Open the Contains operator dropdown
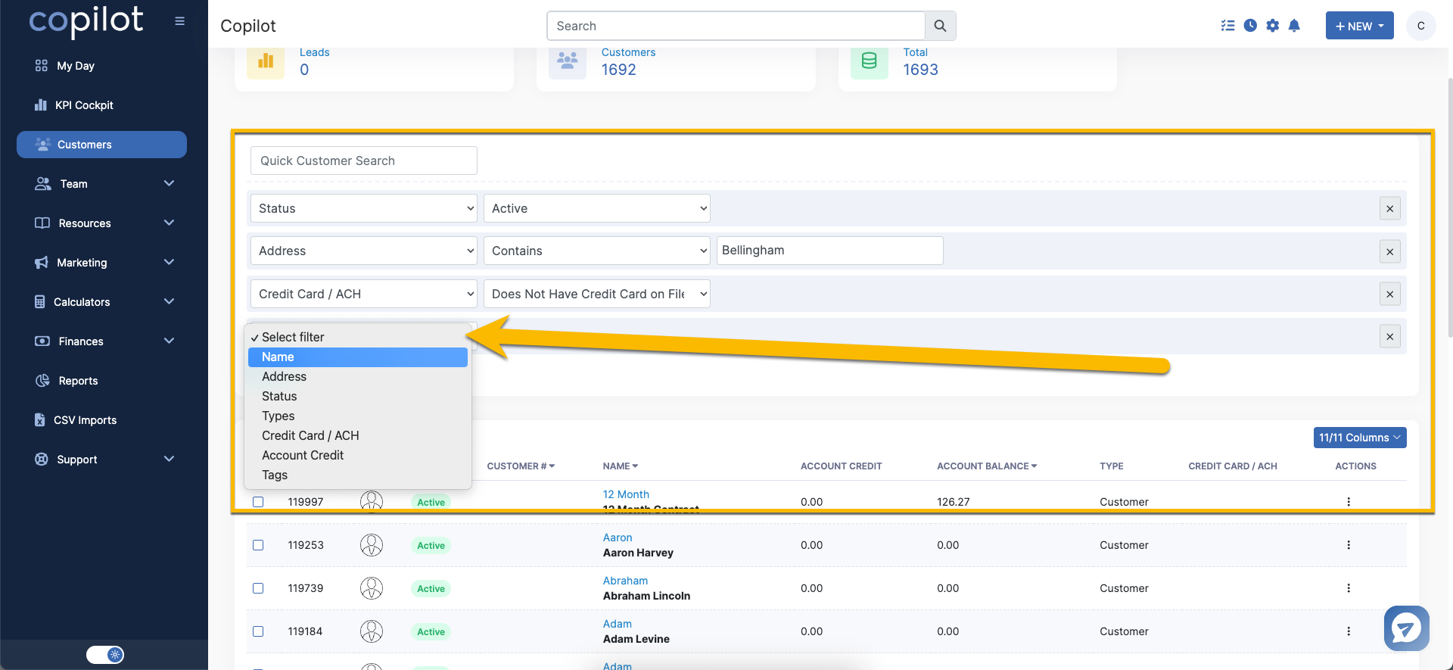The width and height of the screenshot is (1453, 670). (x=597, y=251)
